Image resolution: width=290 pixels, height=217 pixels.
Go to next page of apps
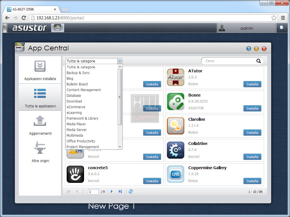pyautogui.click(x=111, y=191)
